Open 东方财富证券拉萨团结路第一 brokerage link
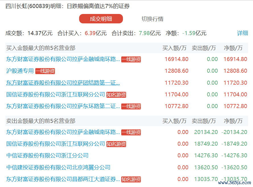253x187 pixels. pos(63,83)
